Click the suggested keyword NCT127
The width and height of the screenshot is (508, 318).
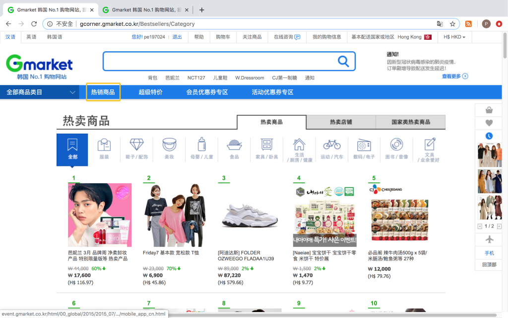tap(196, 78)
